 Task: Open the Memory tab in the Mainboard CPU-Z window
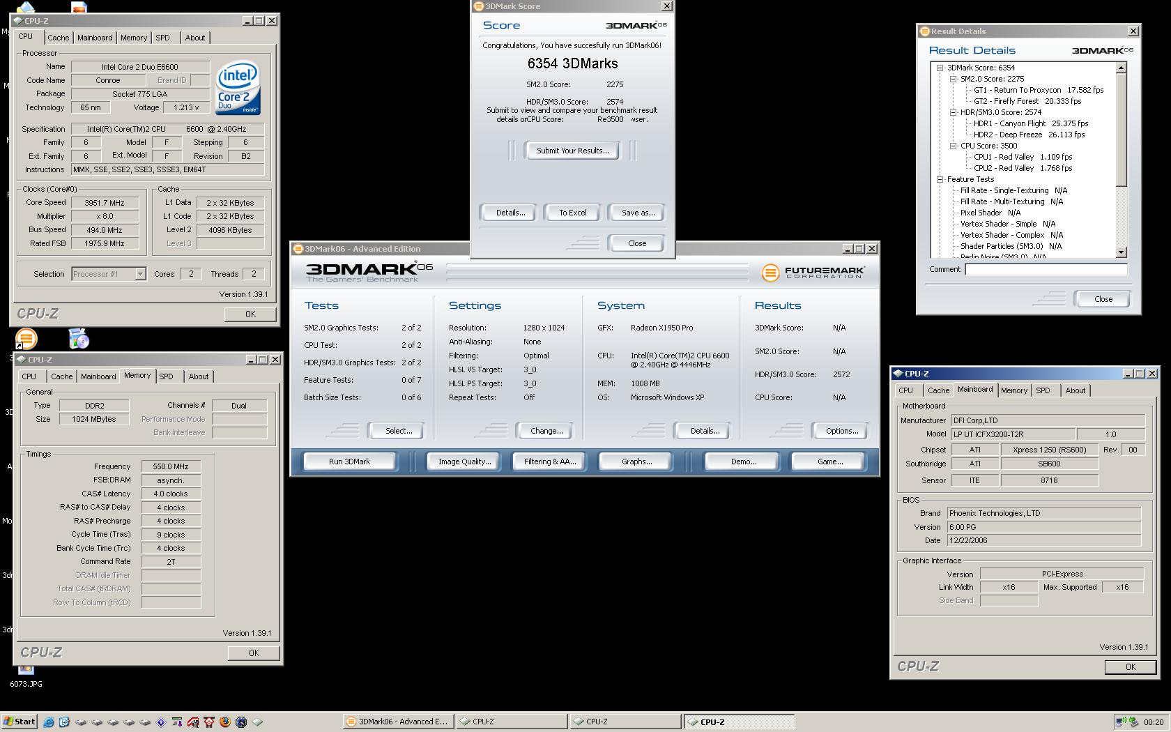pos(1014,390)
